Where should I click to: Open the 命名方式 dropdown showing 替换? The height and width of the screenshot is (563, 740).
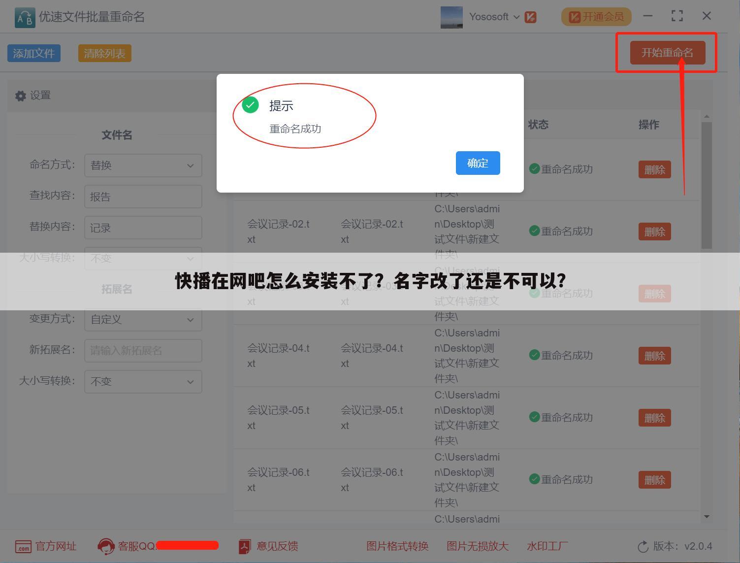point(143,166)
